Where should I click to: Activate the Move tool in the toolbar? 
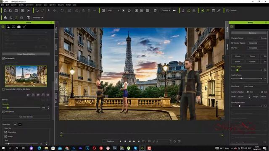coord(55,10)
